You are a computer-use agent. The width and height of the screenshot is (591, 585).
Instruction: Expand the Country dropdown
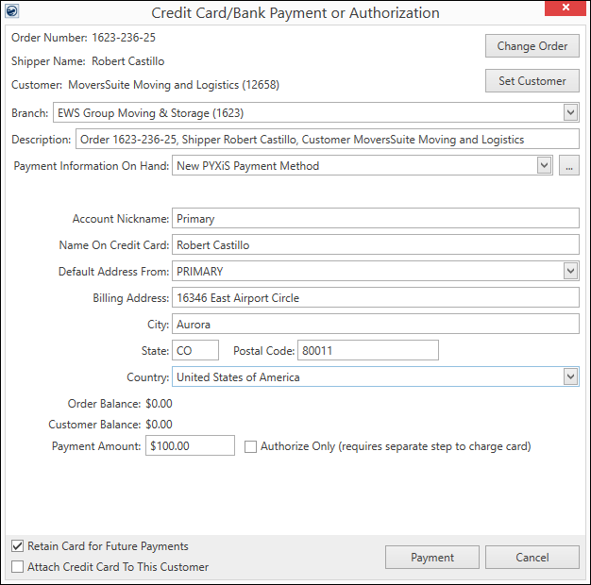[x=569, y=377]
